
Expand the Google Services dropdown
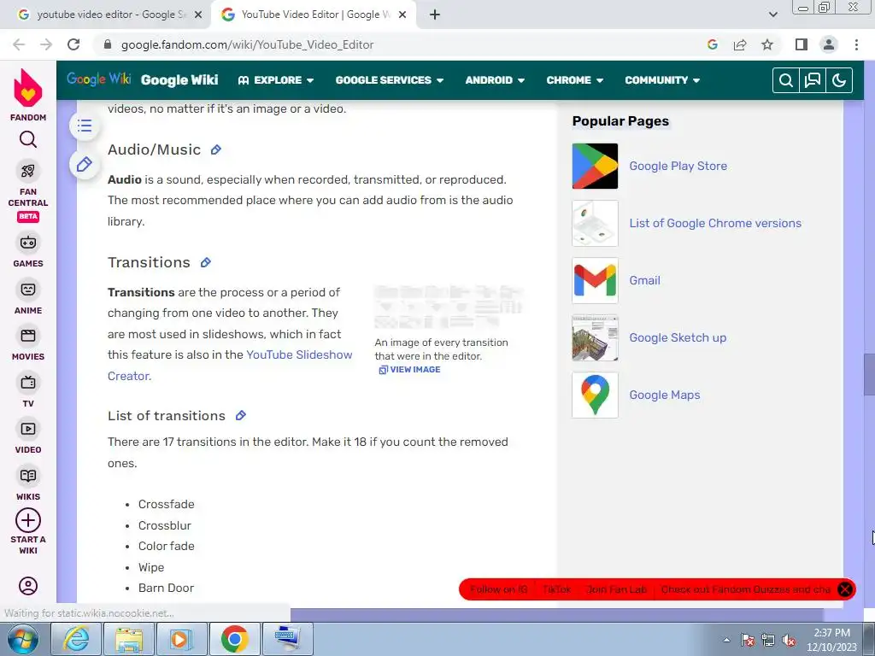(x=389, y=80)
